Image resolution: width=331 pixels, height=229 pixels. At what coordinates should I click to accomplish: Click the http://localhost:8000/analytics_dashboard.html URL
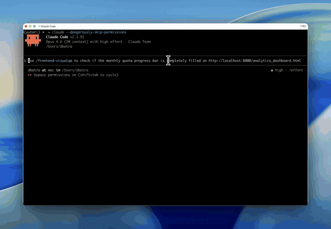[x=255, y=61]
